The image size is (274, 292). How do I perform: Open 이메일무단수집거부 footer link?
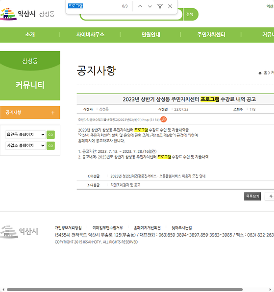click(108, 227)
